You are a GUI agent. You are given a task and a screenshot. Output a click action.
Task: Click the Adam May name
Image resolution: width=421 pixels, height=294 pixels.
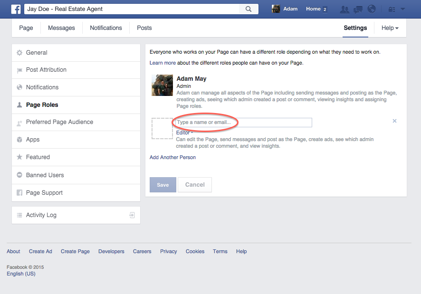tap(191, 79)
